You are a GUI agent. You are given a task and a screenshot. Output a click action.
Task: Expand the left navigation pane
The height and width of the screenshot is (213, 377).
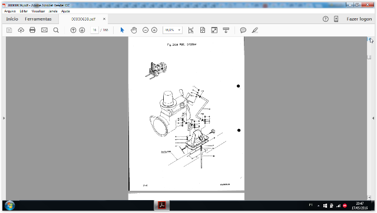coord(4,118)
